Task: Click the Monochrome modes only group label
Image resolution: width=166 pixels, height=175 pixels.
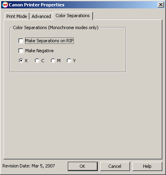Action: [x=55, y=28]
